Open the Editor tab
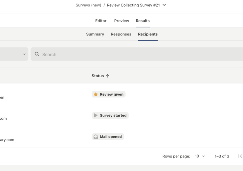The height and width of the screenshot is (171, 243). [101, 21]
